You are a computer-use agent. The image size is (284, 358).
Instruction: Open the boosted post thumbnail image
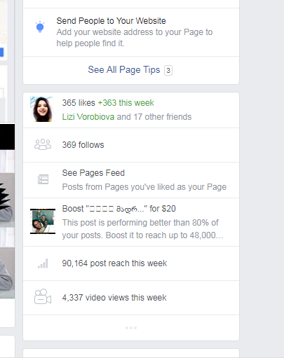[x=43, y=221]
